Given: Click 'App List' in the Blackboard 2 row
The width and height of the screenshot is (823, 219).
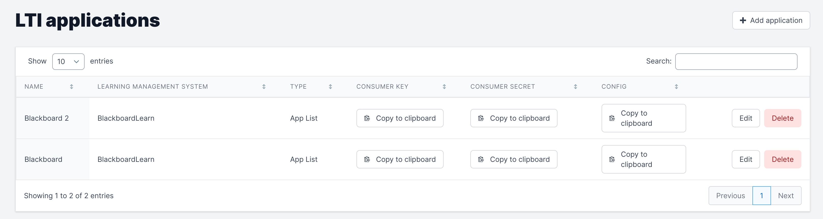Looking at the screenshot, I should point(303,118).
